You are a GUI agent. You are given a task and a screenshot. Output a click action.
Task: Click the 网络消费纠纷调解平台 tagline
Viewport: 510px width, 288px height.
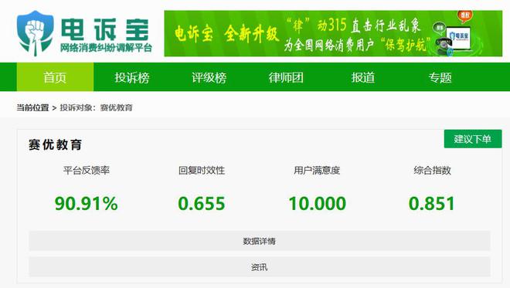coord(106,48)
